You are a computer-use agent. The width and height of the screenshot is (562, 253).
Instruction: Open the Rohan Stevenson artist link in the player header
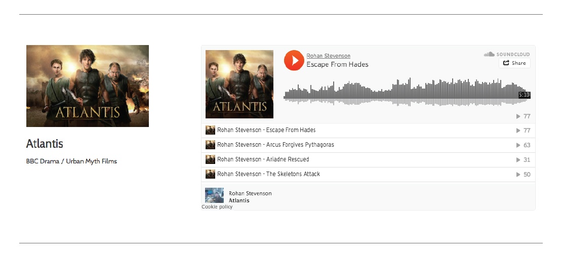(328, 56)
